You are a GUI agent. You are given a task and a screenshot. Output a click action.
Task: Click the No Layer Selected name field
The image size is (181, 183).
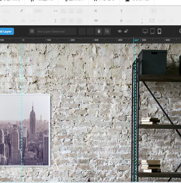pos(56,31)
